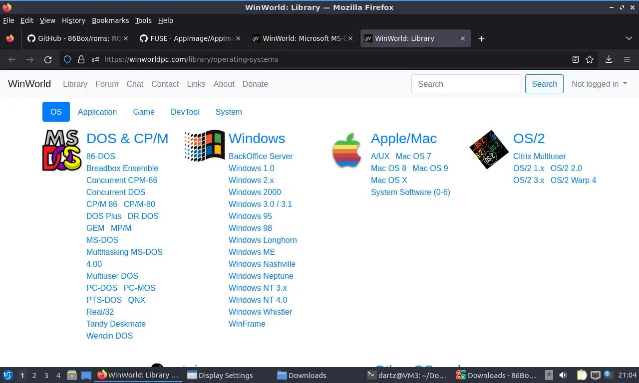Open the Edit menu
Viewport: 639px width, 383px height.
[27, 20]
